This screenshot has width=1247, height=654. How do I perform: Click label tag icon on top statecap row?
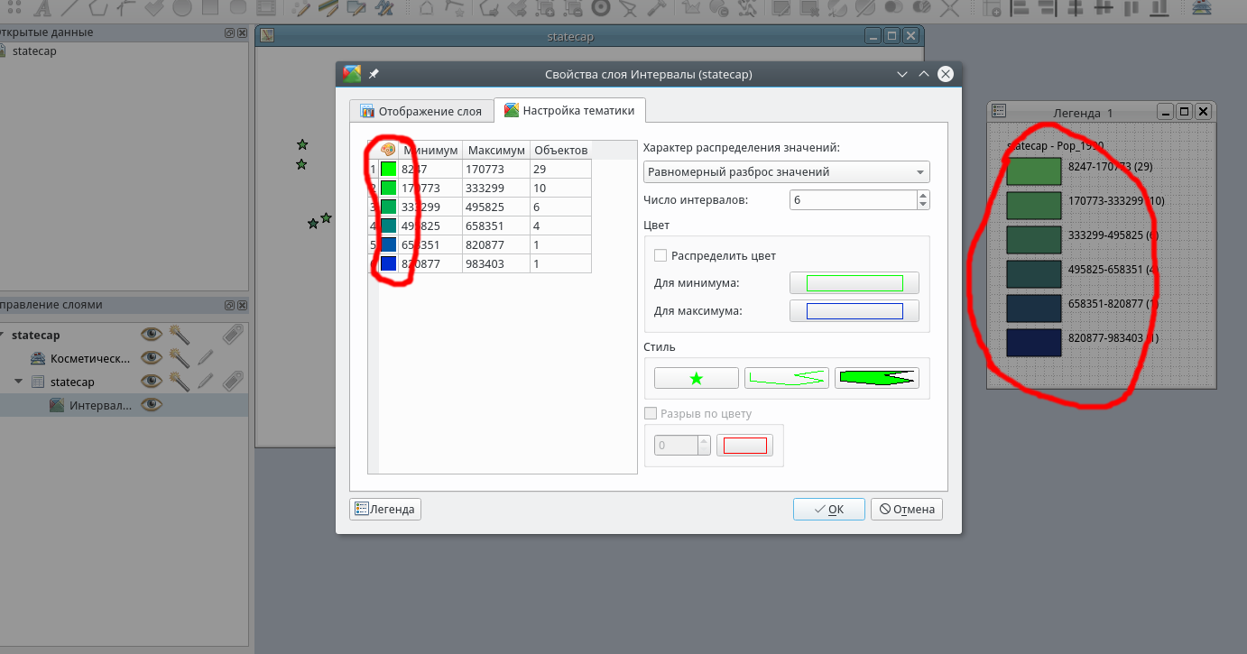click(233, 335)
